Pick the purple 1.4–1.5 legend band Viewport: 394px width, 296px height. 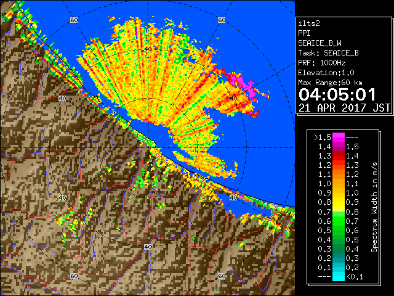tap(339, 147)
